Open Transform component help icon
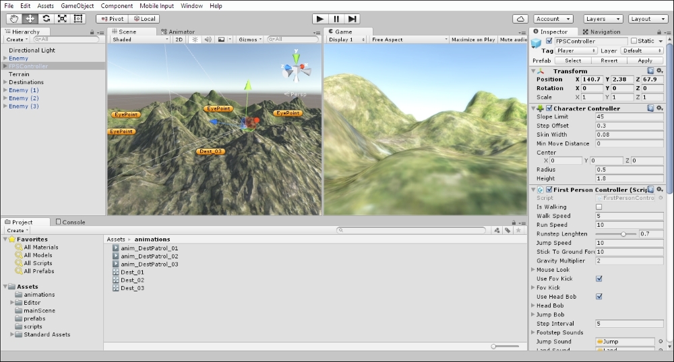The height and width of the screenshot is (362, 674). point(650,71)
